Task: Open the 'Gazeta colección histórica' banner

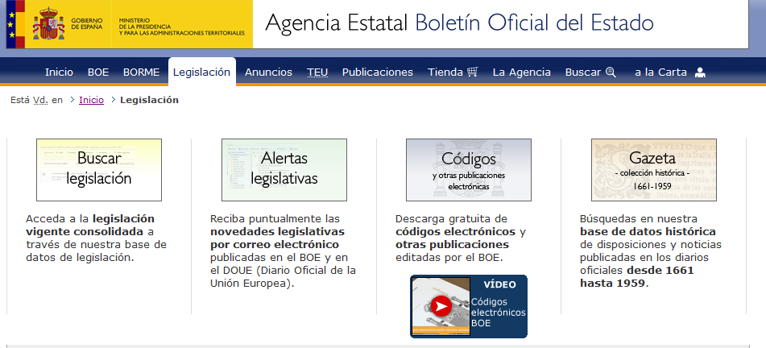Action: click(x=654, y=170)
